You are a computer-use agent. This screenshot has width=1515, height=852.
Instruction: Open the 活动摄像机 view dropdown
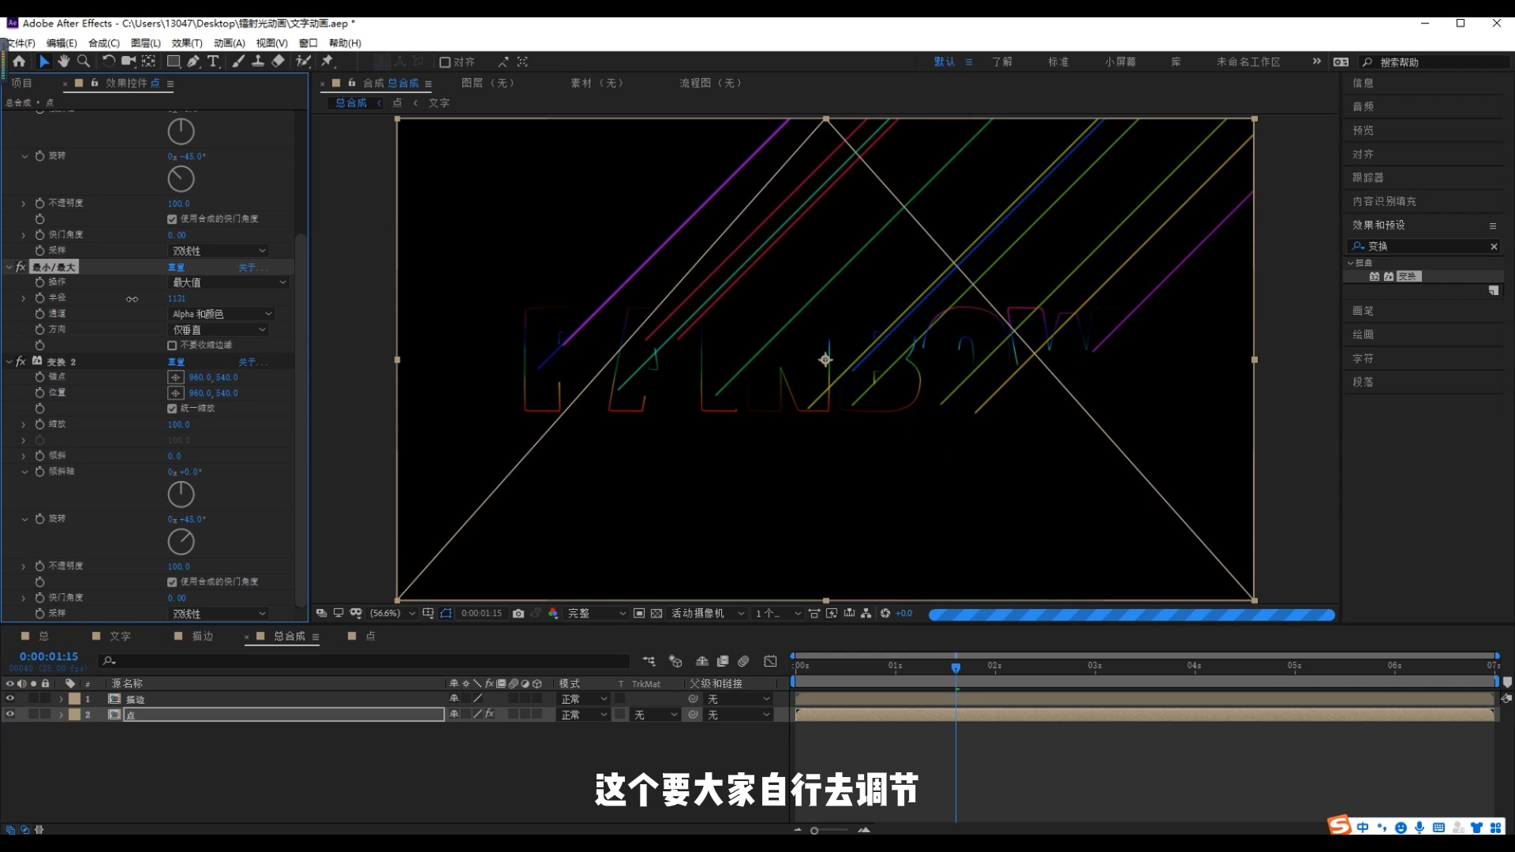coord(705,613)
